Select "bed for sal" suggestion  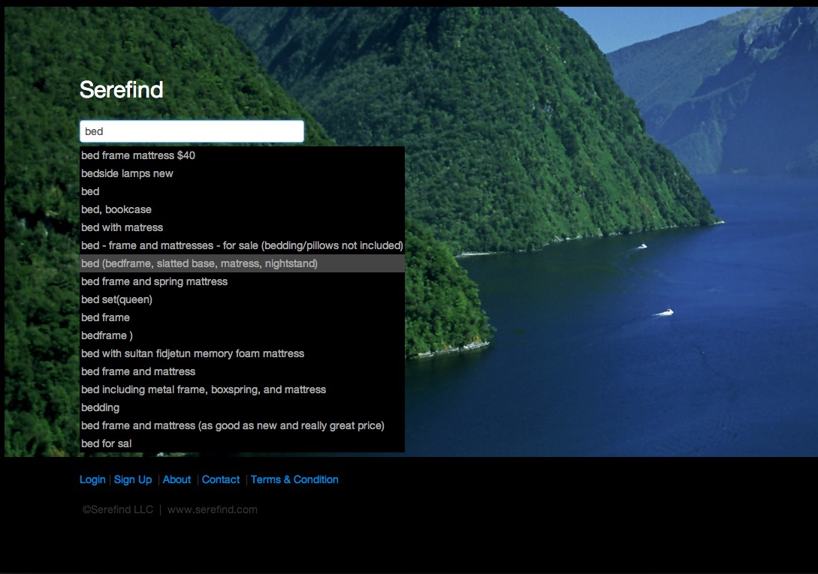click(x=242, y=443)
